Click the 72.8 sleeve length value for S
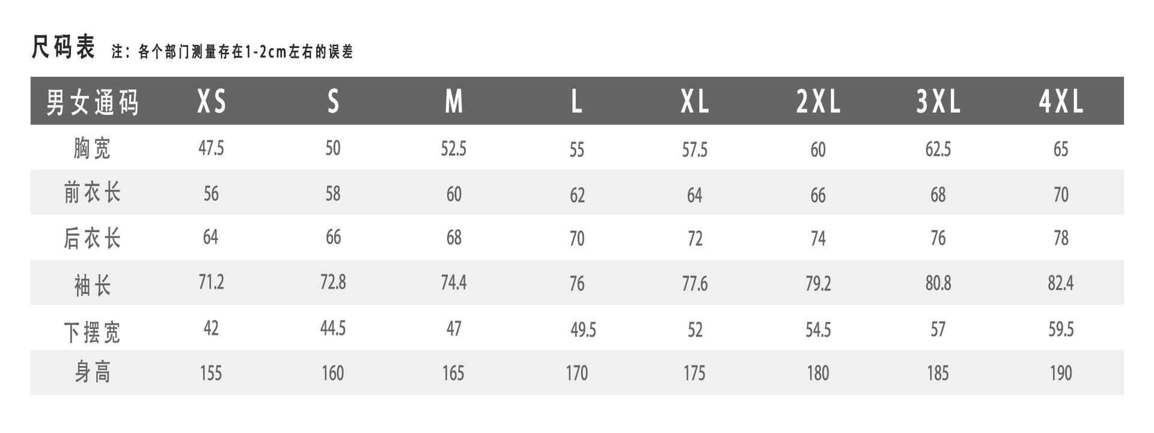This screenshot has width=1154, height=433. pos(333,282)
